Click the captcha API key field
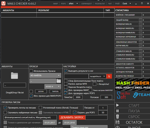The image size is (150, 128). click(x=76, y=76)
